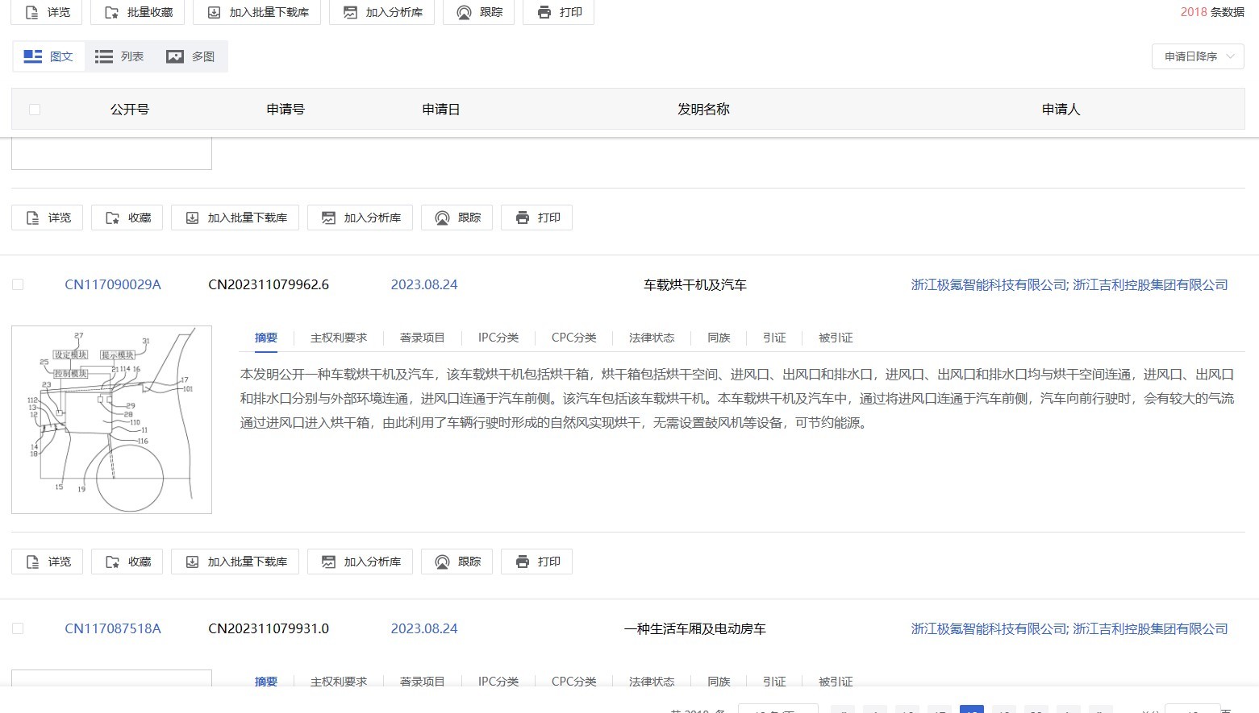Open the 主权利要求 tab of CN117090029A

339,338
